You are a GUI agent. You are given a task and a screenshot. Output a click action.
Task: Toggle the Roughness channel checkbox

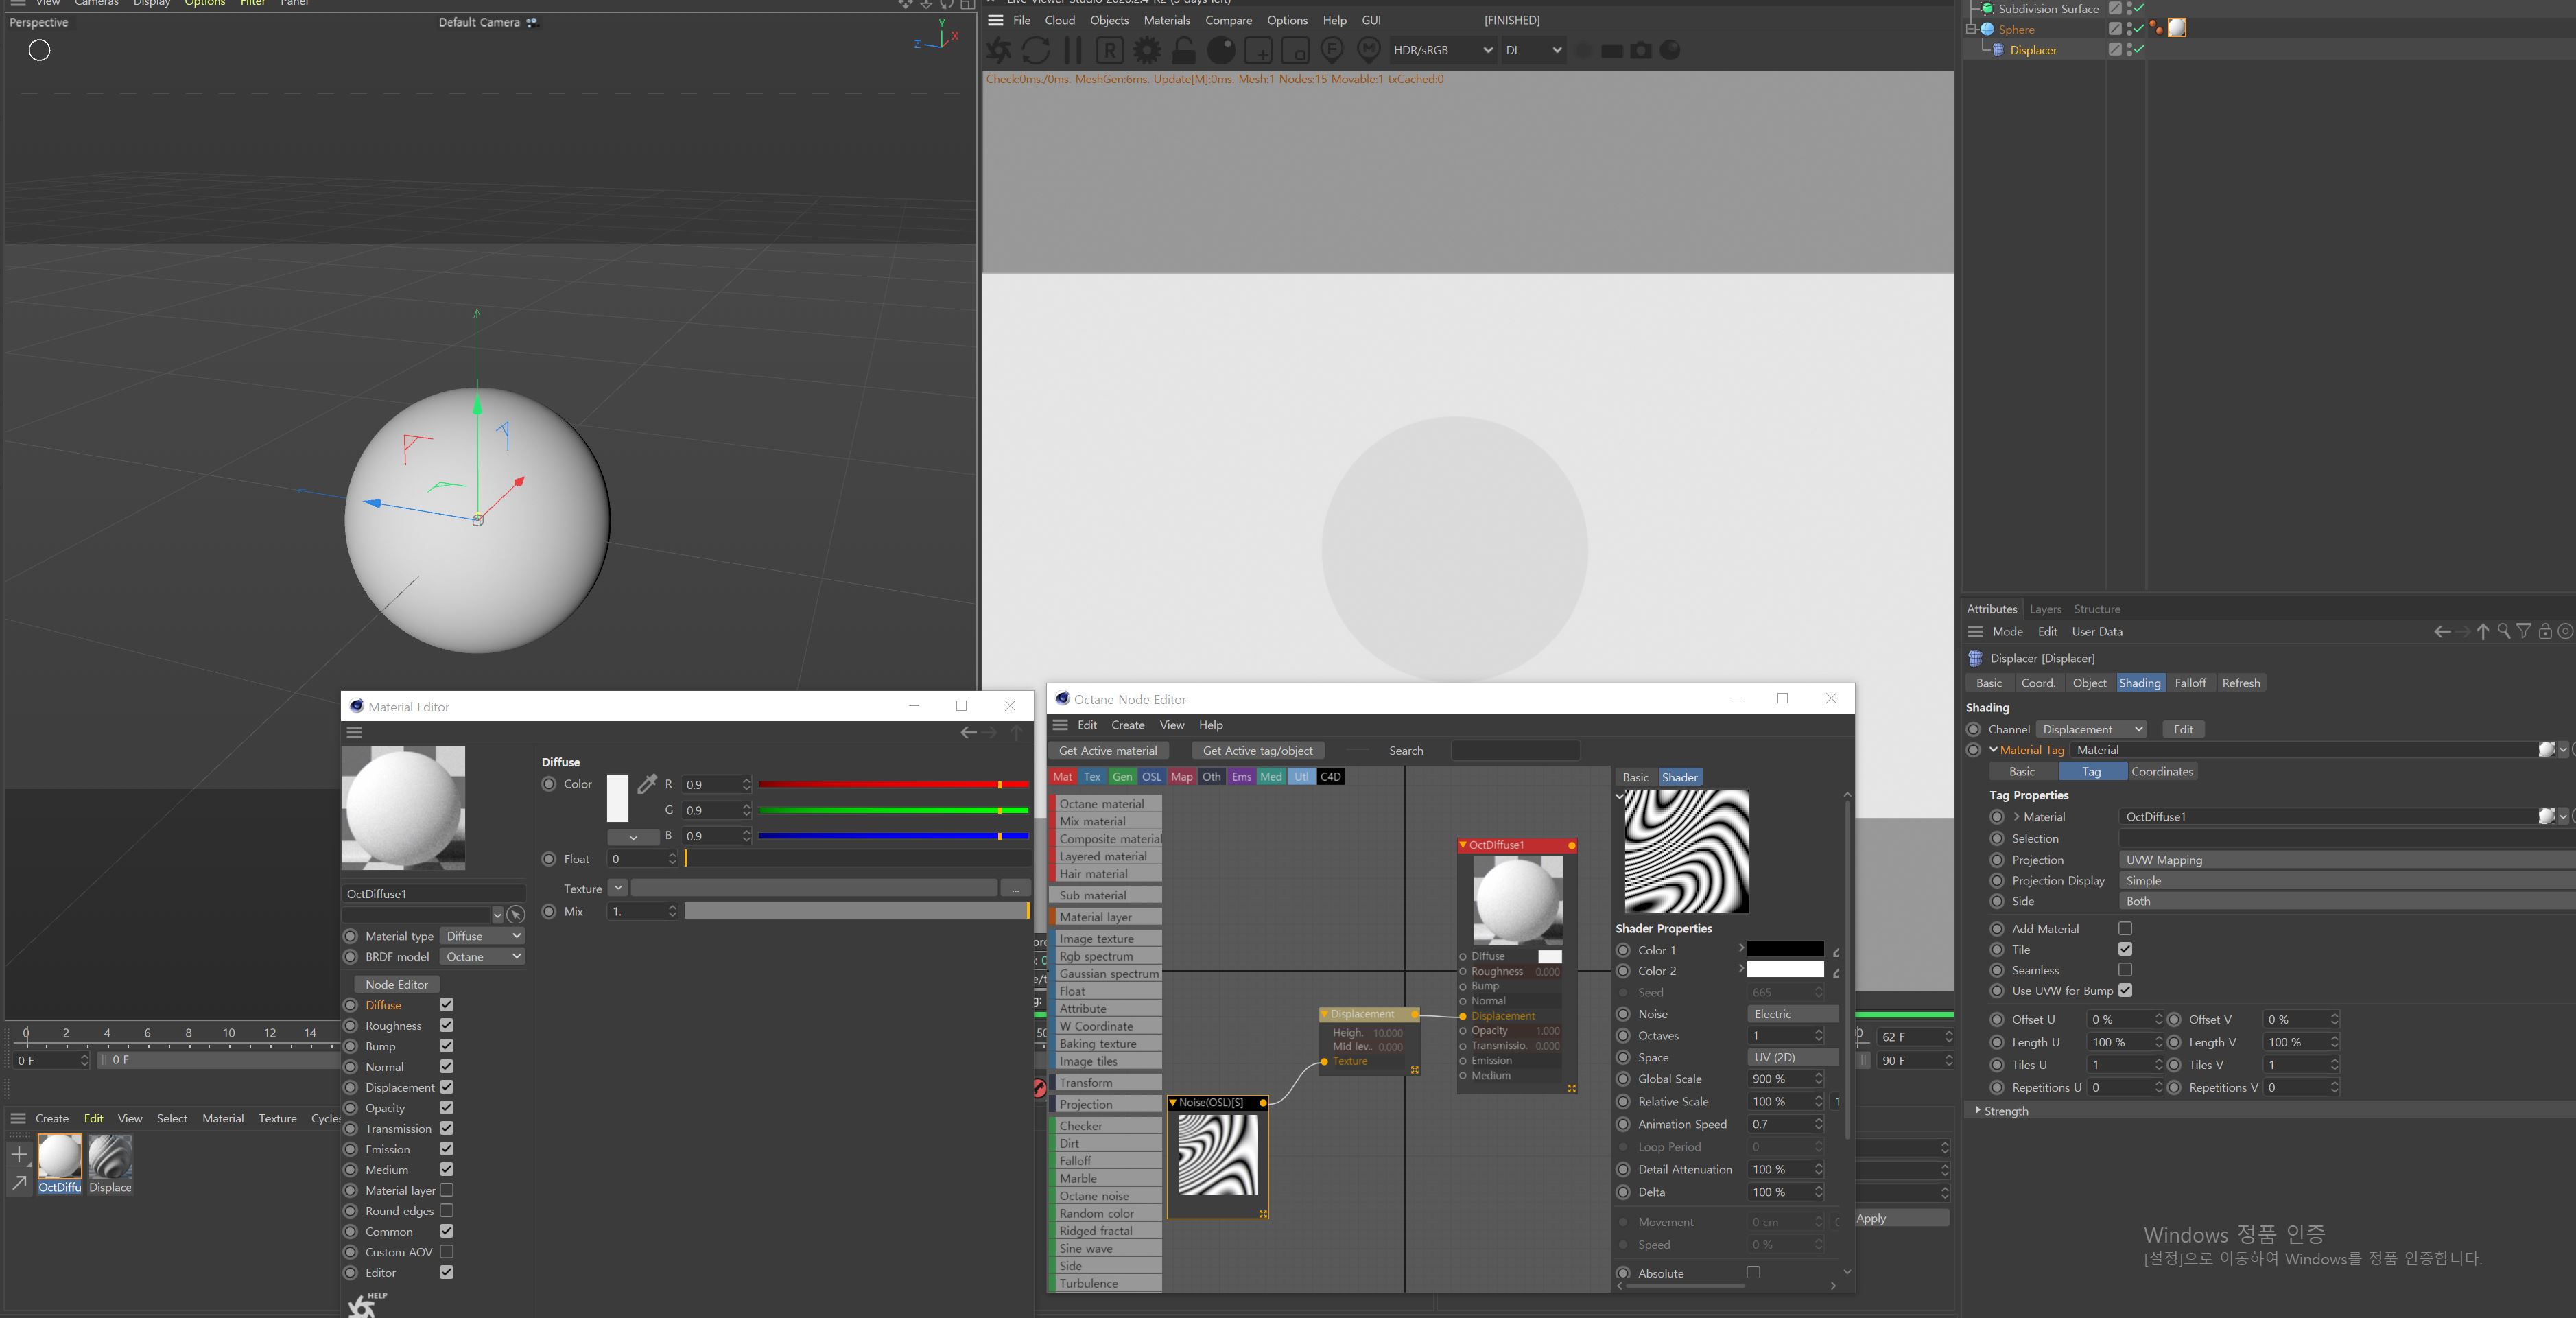click(446, 1025)
